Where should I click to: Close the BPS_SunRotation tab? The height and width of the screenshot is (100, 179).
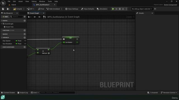pyautogui.click(x=55, y=5)
